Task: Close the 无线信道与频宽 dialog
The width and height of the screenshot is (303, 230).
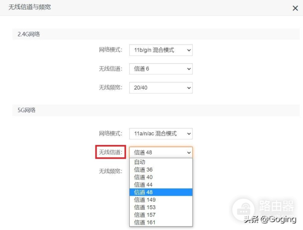Action: [x=295, y=8]
